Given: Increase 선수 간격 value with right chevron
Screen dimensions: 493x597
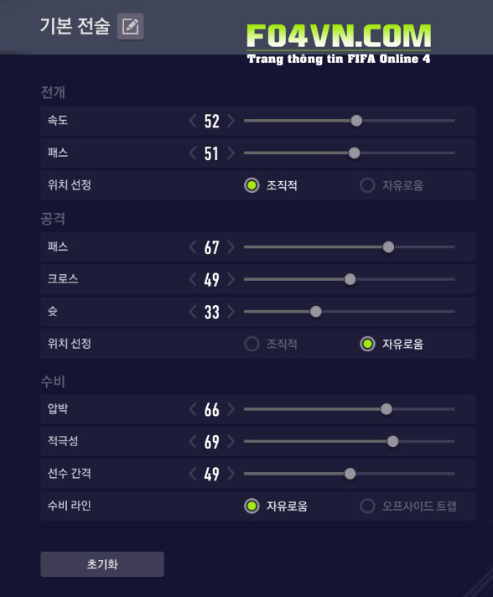Looking at the screenshot, I should click(231, 474).
